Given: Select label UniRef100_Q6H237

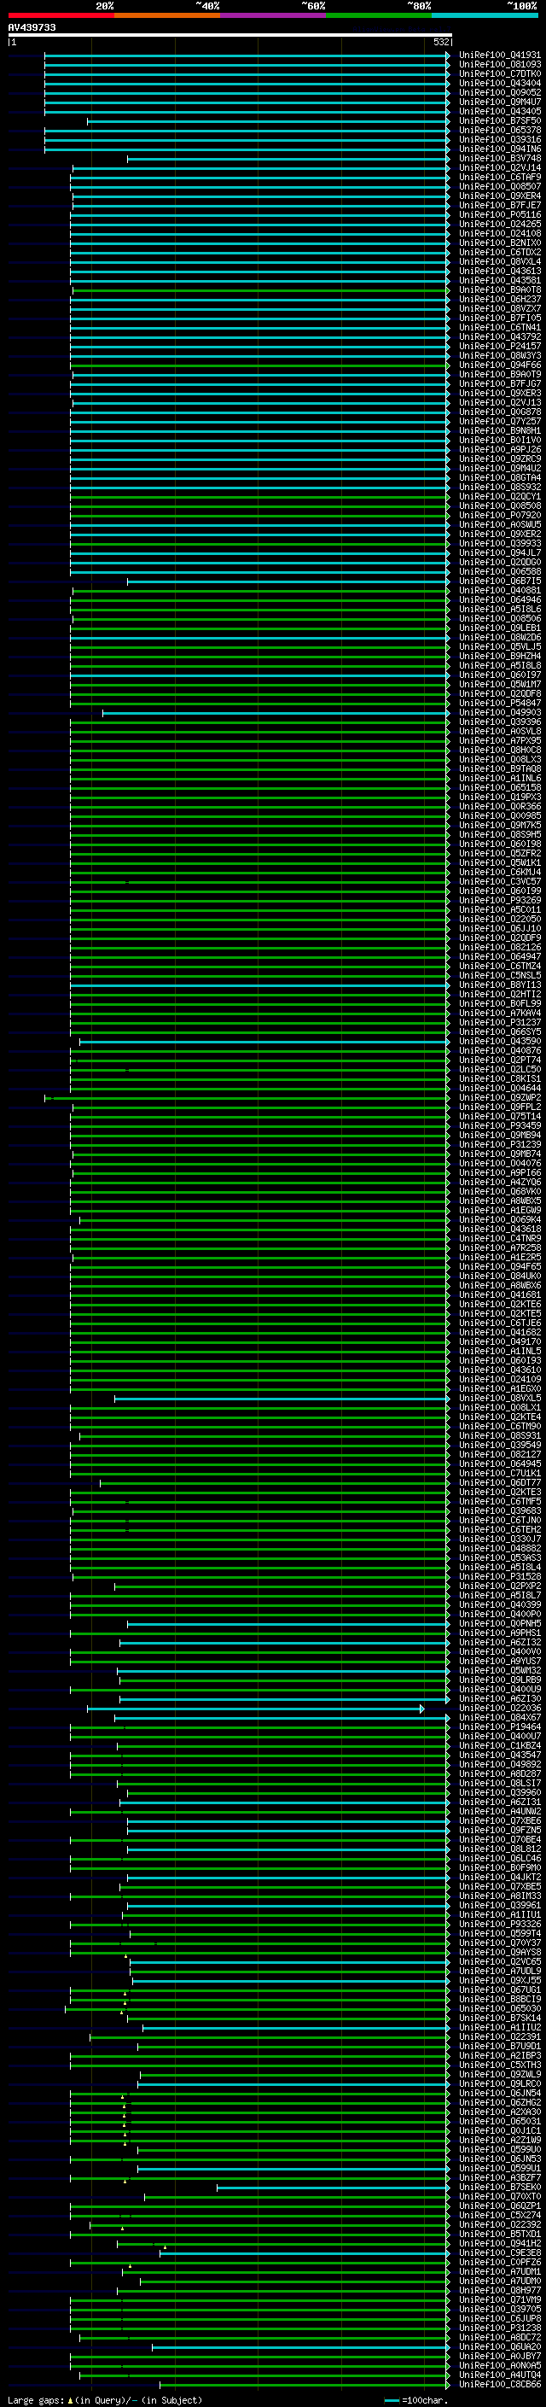Looking at the screenshot, I should pos(499,299).
